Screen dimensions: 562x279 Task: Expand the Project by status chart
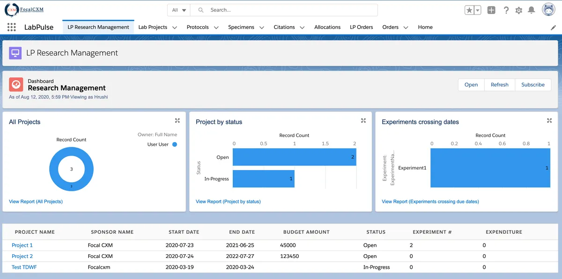click(363, 121)
